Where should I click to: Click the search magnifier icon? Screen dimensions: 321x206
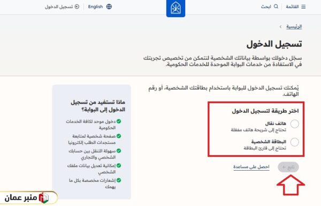pyautogui.click(x=276, y=6)
